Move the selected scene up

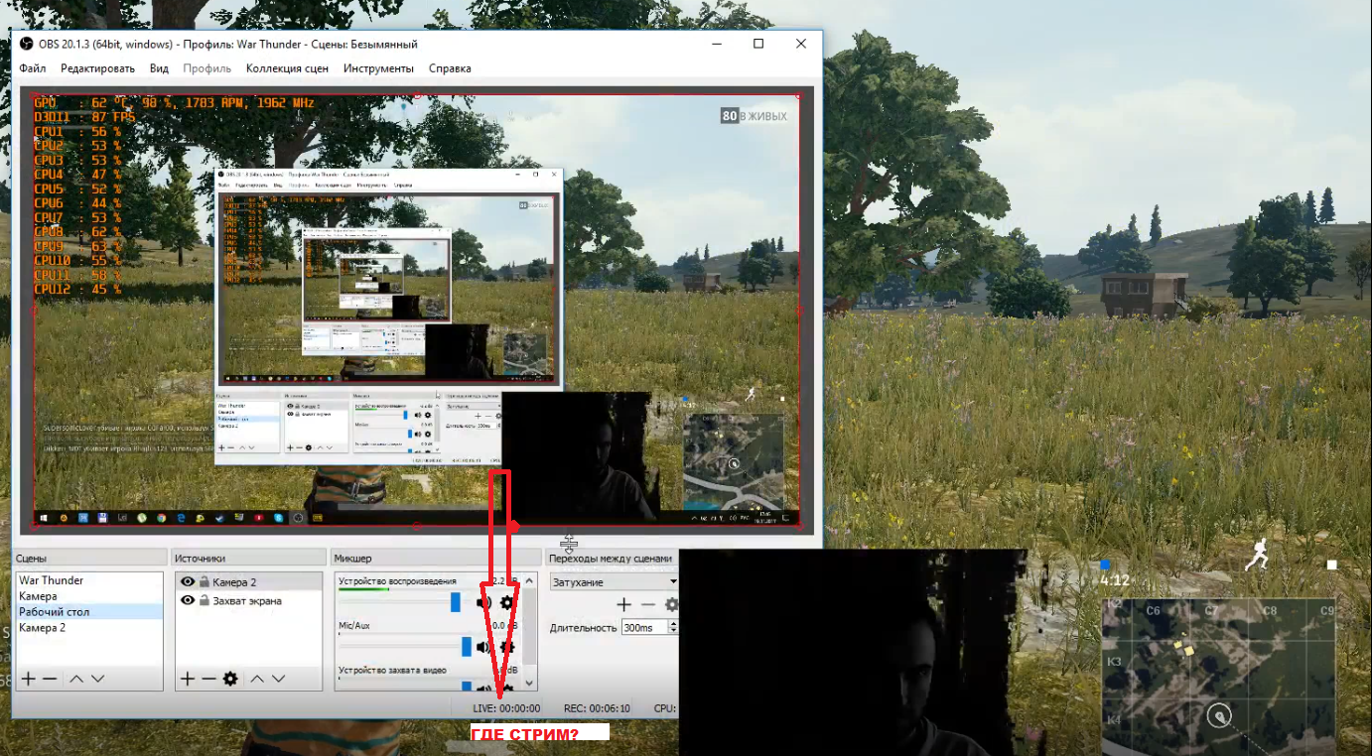(x=76, y=679)
